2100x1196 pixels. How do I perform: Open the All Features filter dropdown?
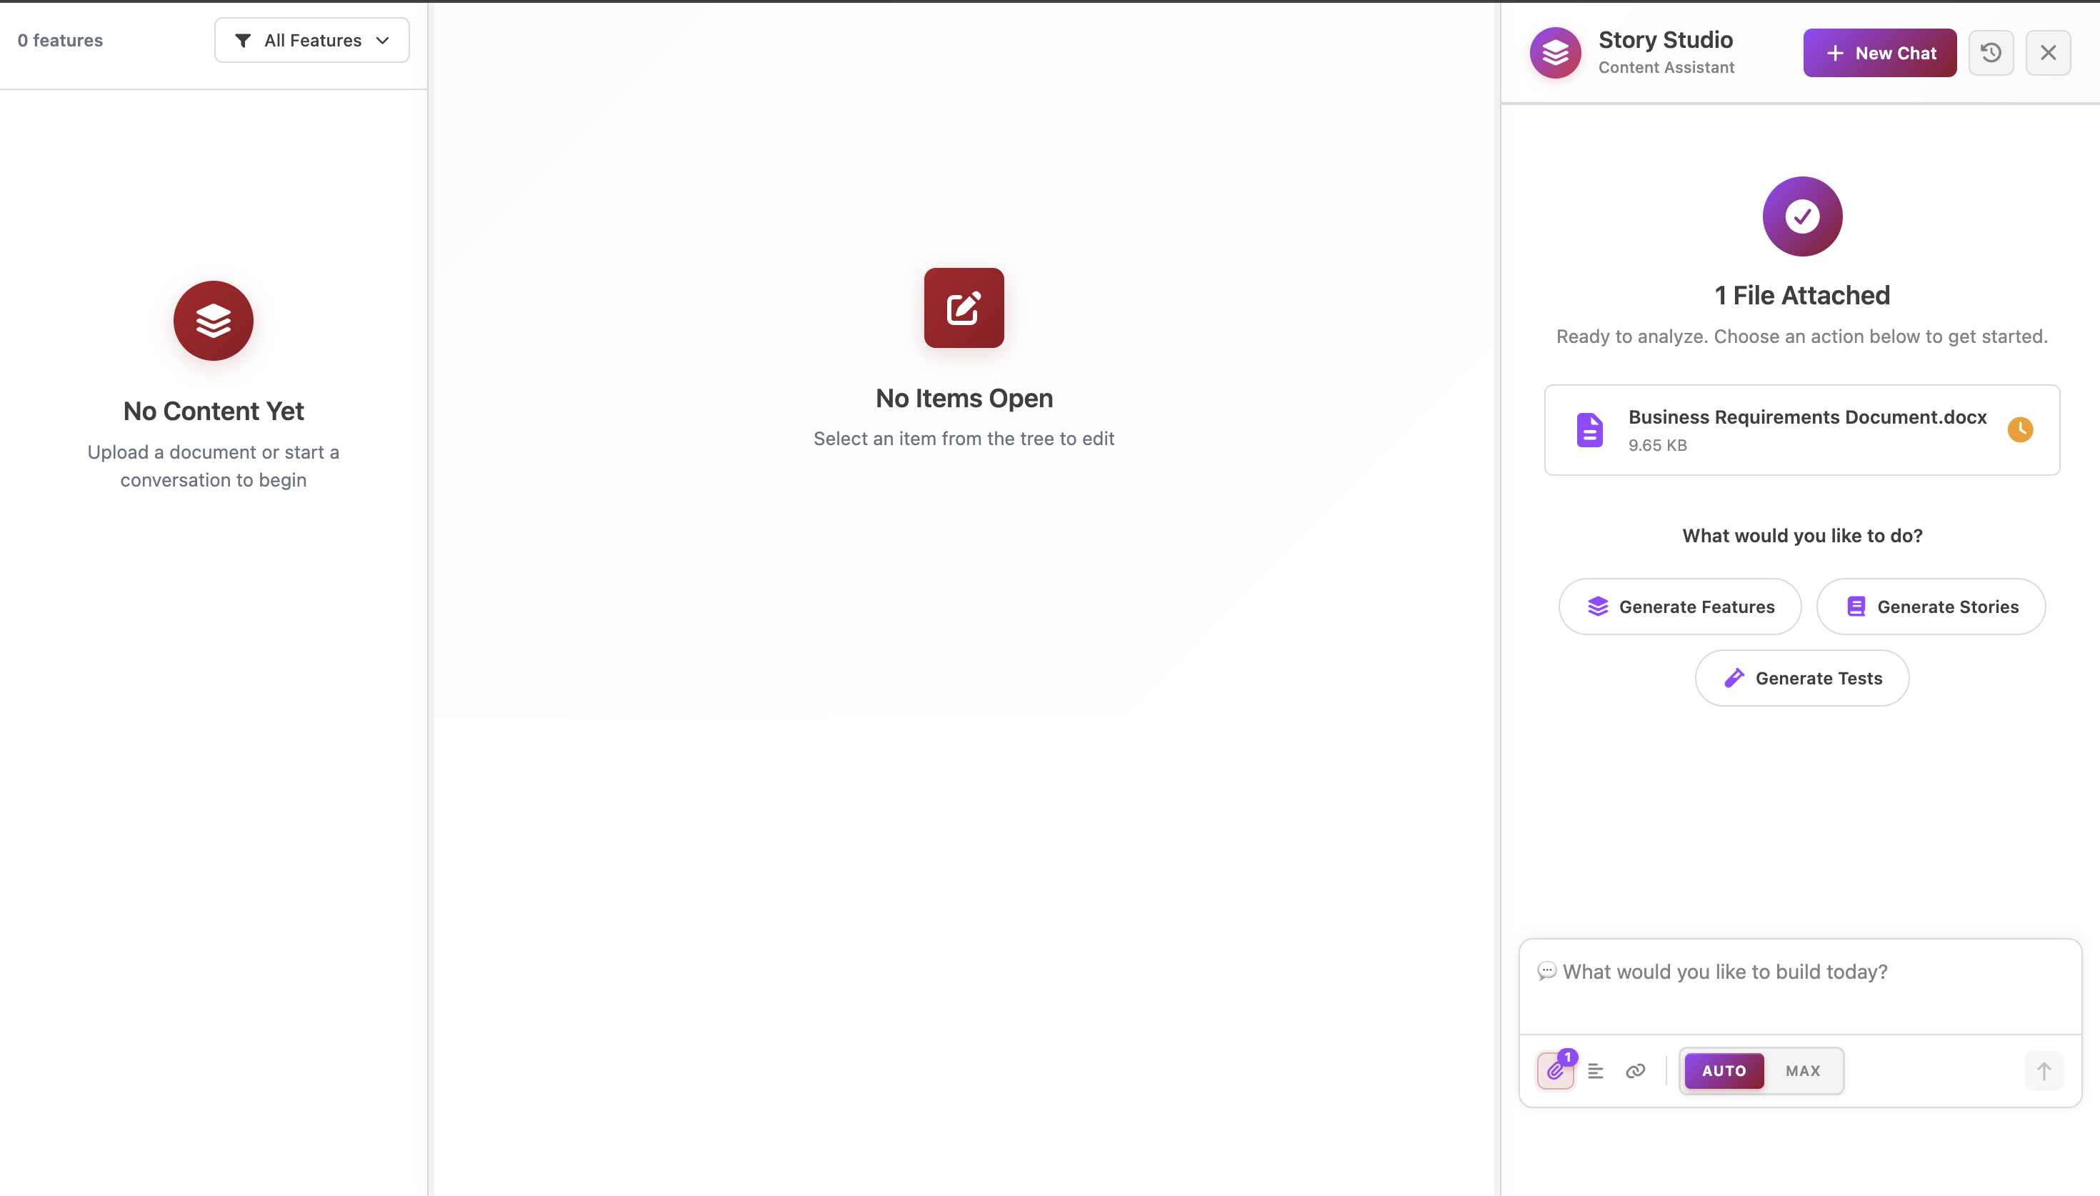click(x=312, y=40)
